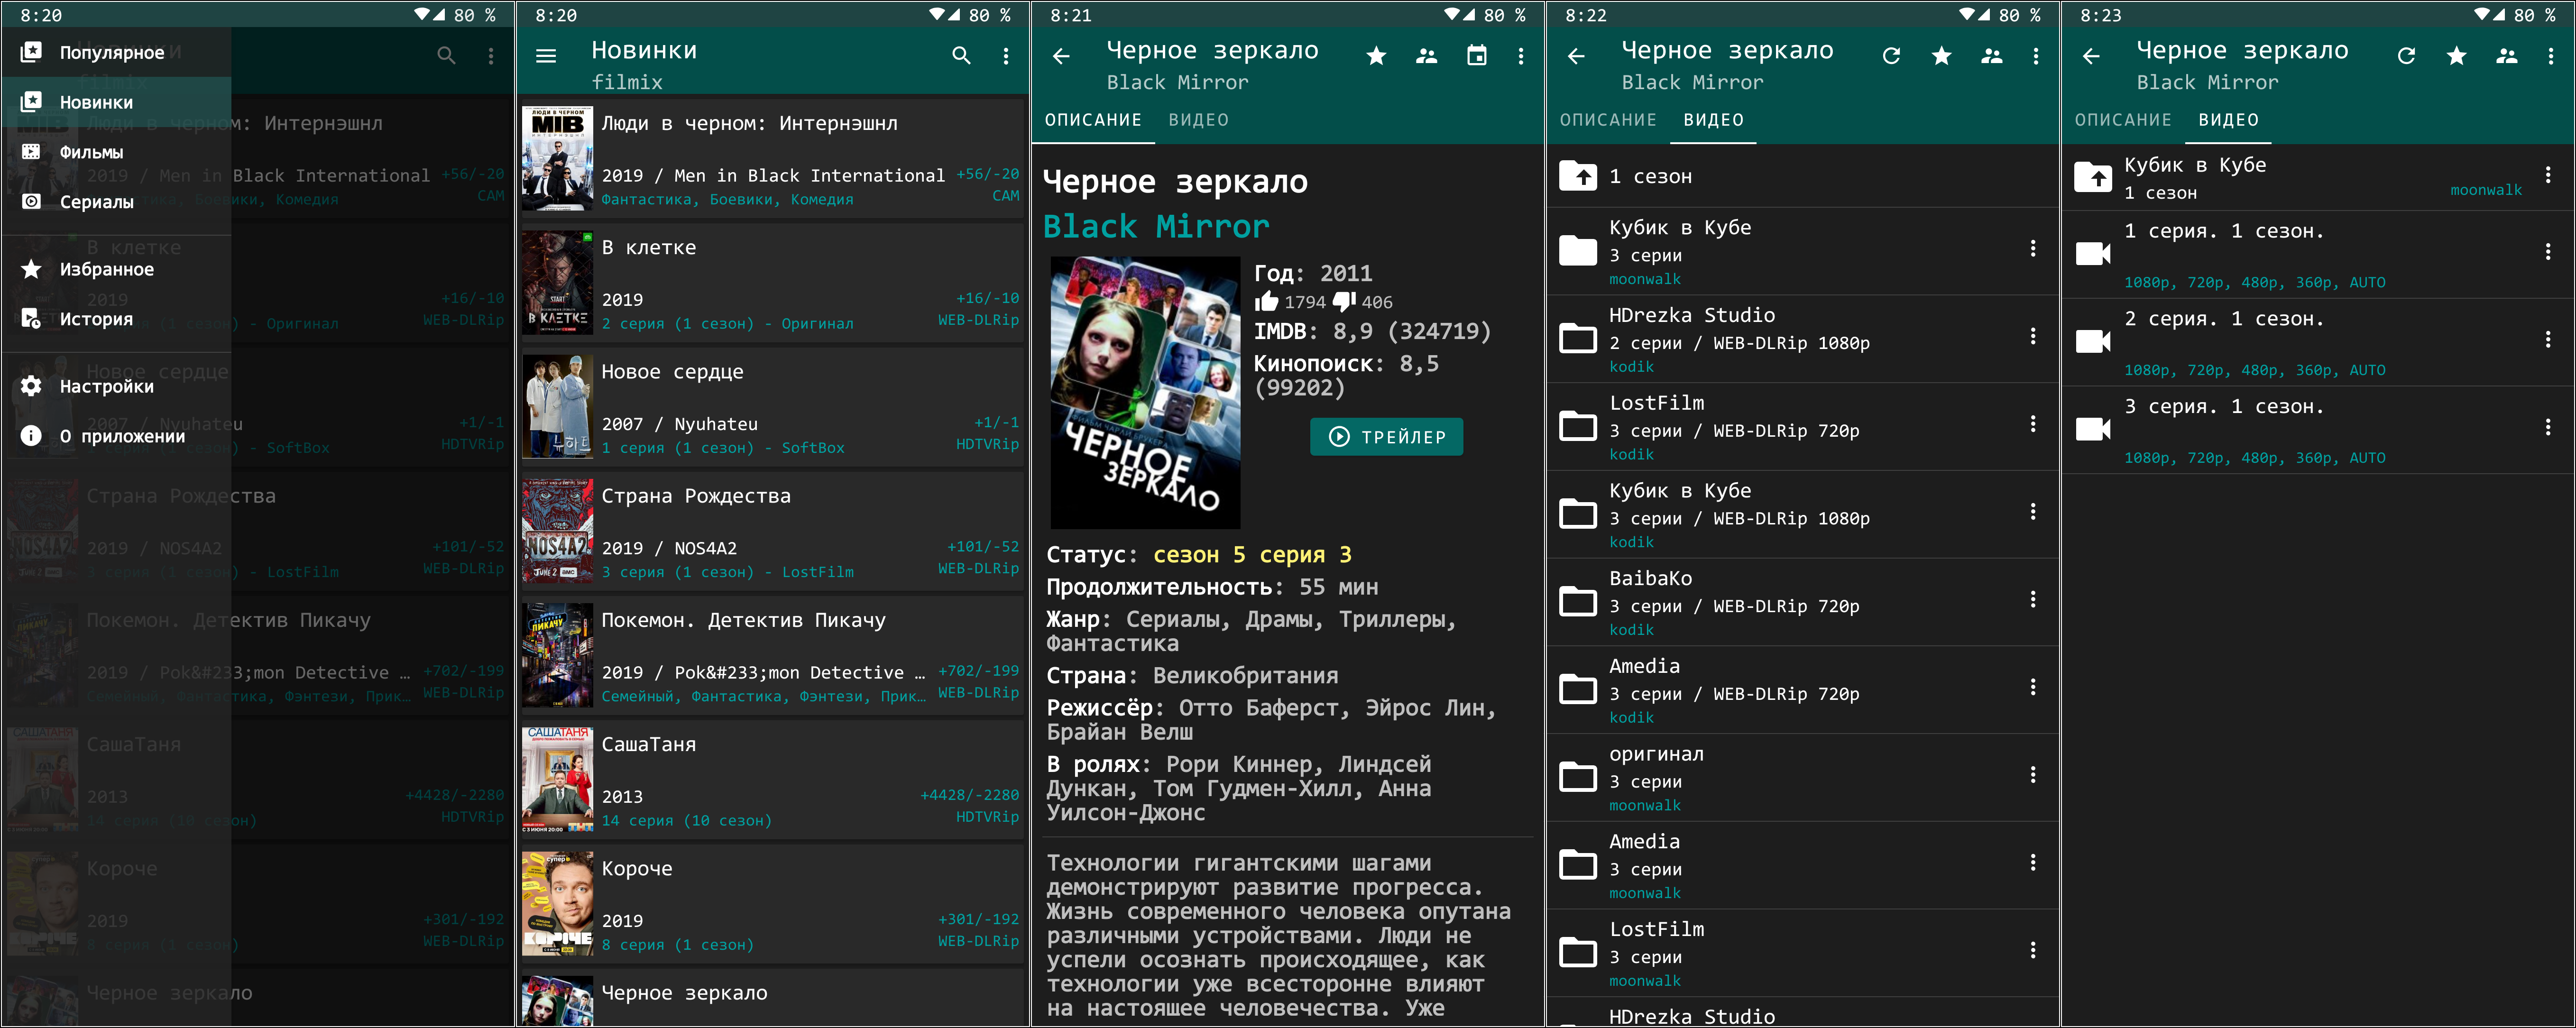The width and height of the screenshot is (2576, 1028).
Task: Open the hamburger menu beside the Новинки title
Action: pyautogui.click(x=546, y=56)
